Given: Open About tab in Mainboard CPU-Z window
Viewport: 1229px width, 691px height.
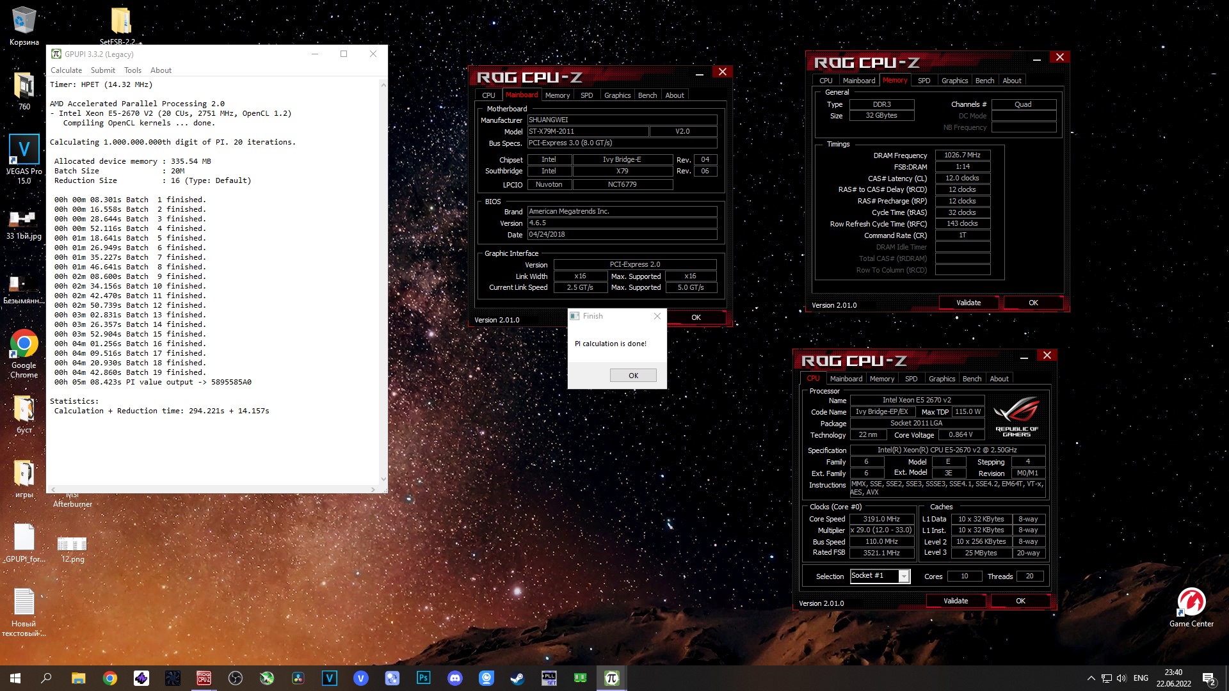Looking at the screenshot, I should (x=675, y=95).
